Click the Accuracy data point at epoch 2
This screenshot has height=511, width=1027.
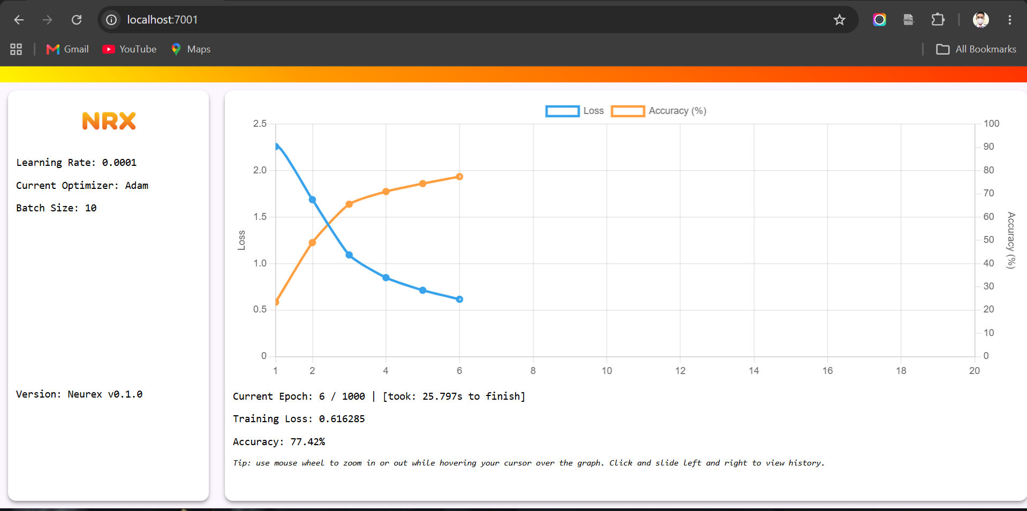click(312, 242)
